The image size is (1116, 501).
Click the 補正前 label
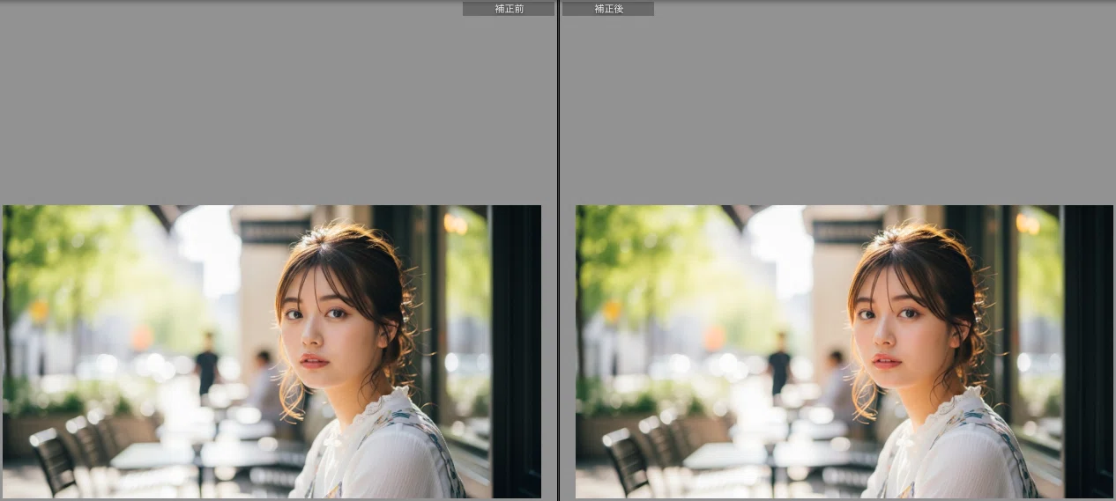click(509, 9)
